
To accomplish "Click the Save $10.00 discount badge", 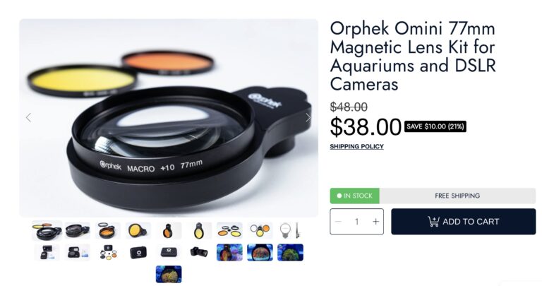I will tap(435, 126).
